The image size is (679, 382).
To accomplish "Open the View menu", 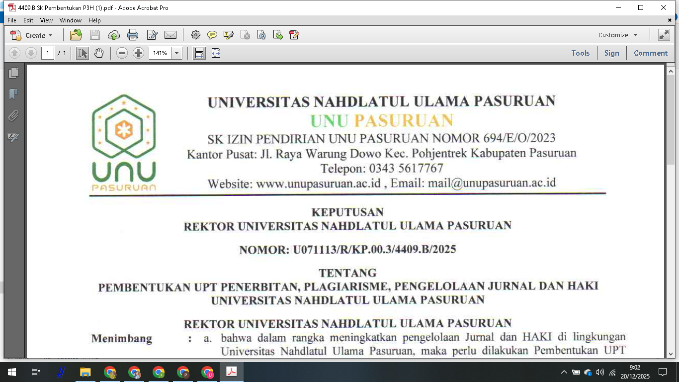I will coord(46,20).
